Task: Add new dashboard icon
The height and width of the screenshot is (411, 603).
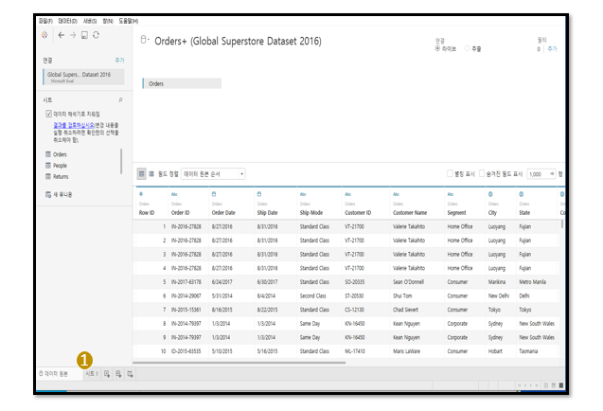Action: point(118,374)
